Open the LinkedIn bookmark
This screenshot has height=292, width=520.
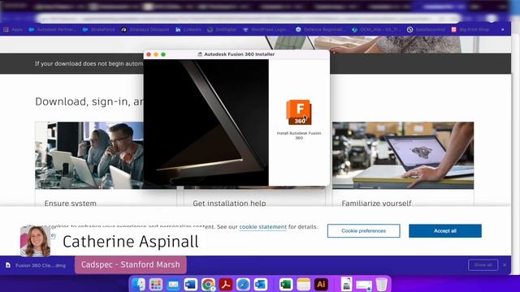pyautogui.click(x=188, y=29)
